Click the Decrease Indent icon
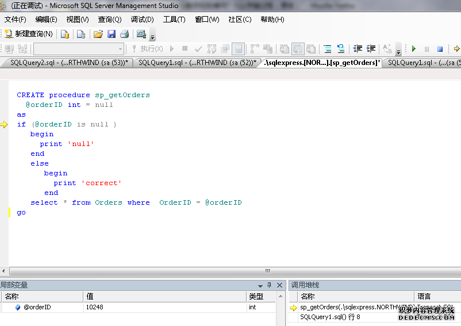 pos(358,49)
